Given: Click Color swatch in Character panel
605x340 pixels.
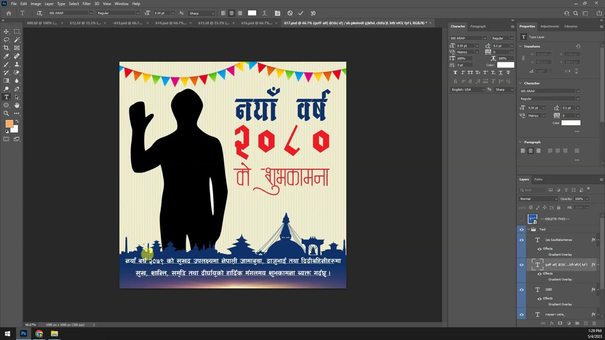Looking at the screenshot, I should [x=505, y=65].
